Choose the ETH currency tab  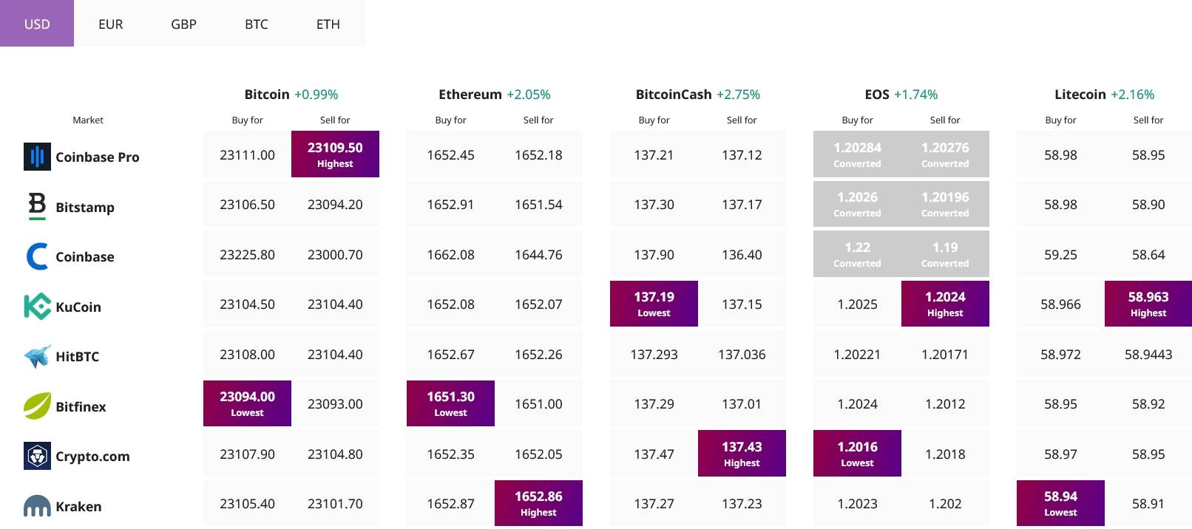pos(328,24)
